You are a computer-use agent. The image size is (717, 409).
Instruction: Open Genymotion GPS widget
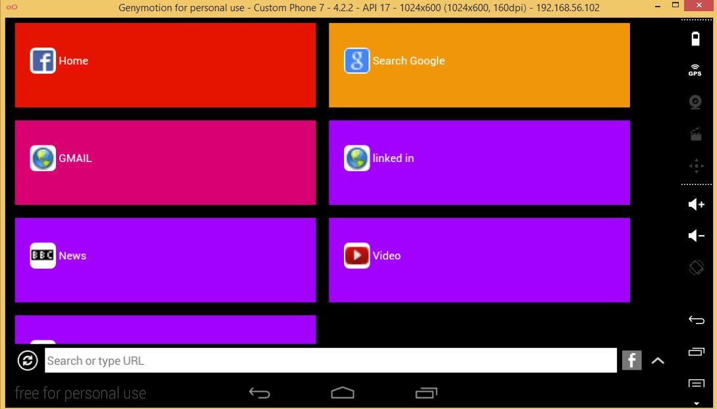coord(695,70)
